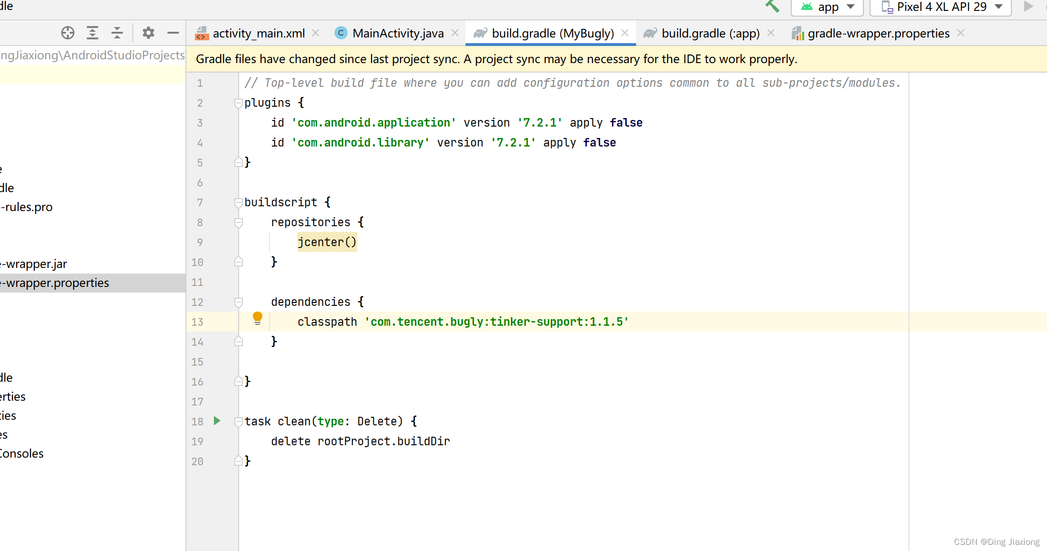The height and width of the screenshot is (551, 1047).
Task: Select the -wrapper.properties file in project tree
Action: pyautogui.click(x=93, y=283)
